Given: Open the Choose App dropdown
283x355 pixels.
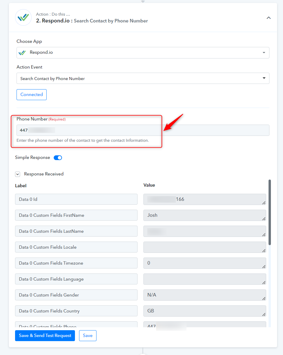Looking at the screenshot, I should (x=143, y=53).
